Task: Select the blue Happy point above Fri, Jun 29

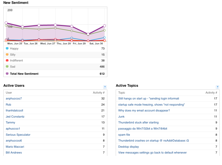Action: (x=72, y=38)
